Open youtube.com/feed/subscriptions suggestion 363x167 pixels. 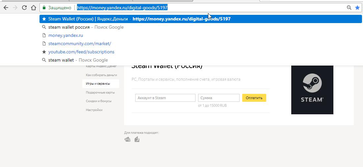click(x=200, y=52)
